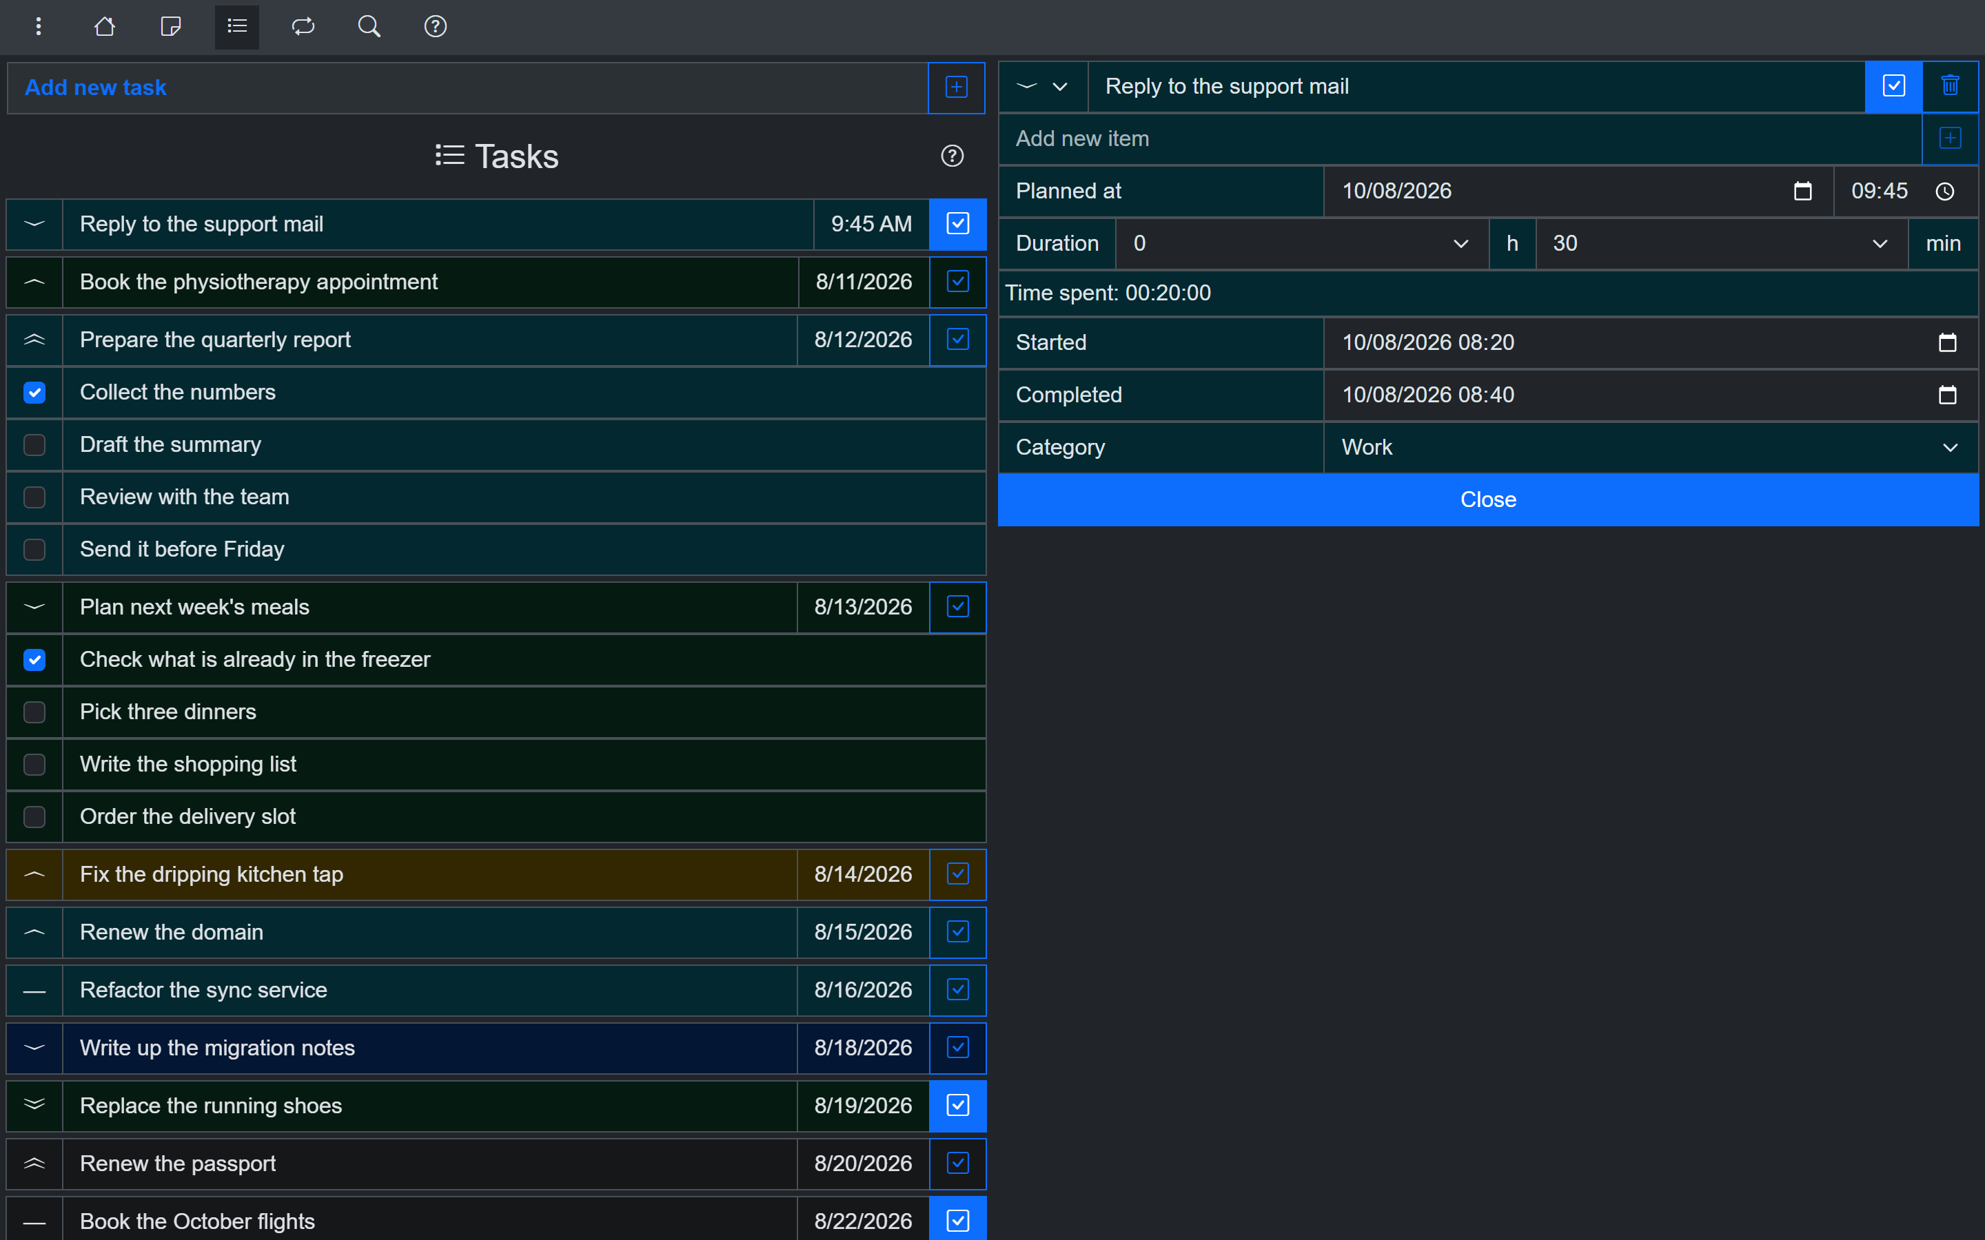
Task: Mark Renew the domain as done
Action: [x=957, y=933]
